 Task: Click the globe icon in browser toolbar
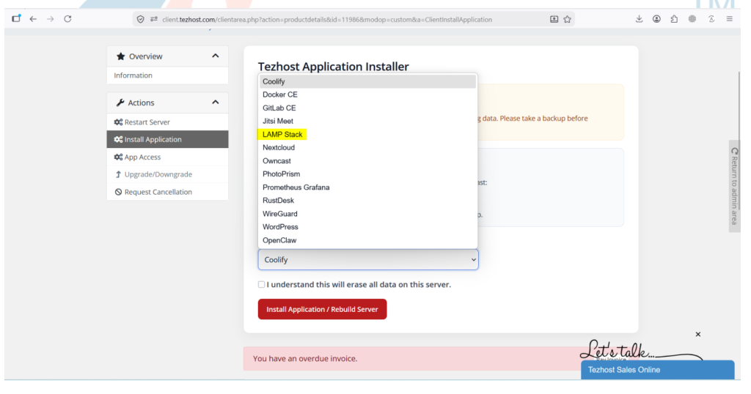[692, 19]
